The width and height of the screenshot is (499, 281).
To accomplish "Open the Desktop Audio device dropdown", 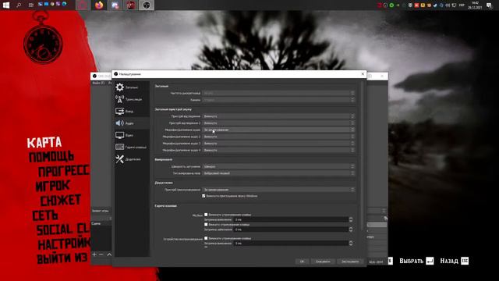I will [x=278, y=116].
